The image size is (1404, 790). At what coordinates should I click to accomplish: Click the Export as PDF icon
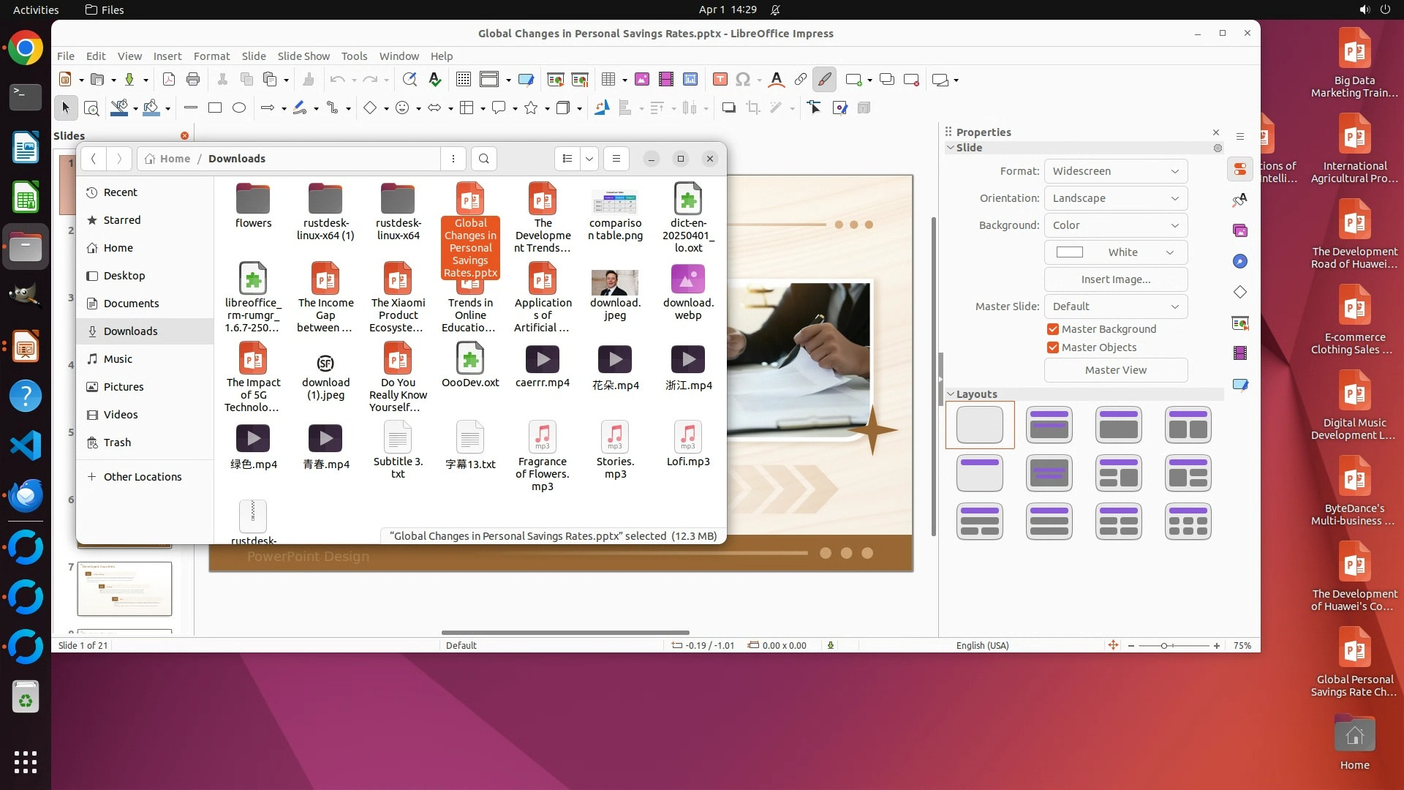[169, 80]
